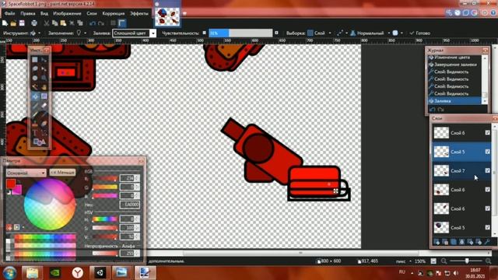Open the Заливка fill style combo box

click(135, 33)
